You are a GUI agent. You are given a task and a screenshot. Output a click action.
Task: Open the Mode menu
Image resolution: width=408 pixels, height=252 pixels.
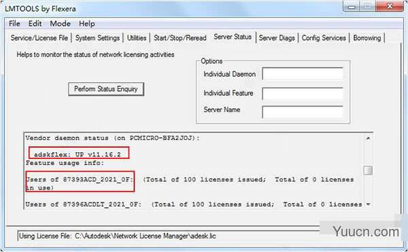point(60,24)
